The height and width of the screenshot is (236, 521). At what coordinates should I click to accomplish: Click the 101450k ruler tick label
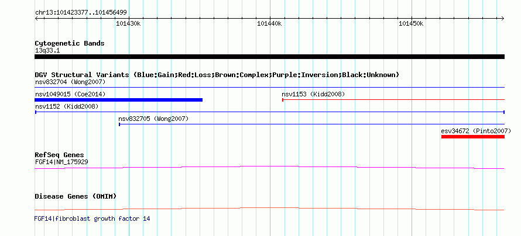coord(411,23)
